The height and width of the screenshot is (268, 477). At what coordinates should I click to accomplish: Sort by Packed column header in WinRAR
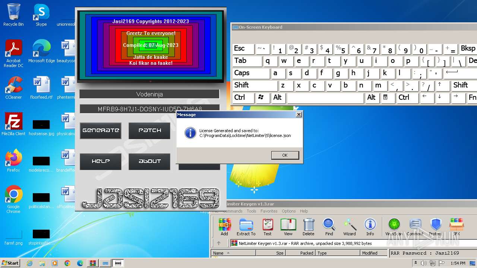click(301, 253)
